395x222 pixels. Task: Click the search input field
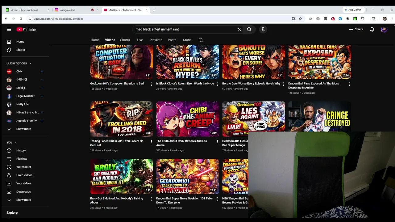(x=185, y=29)
